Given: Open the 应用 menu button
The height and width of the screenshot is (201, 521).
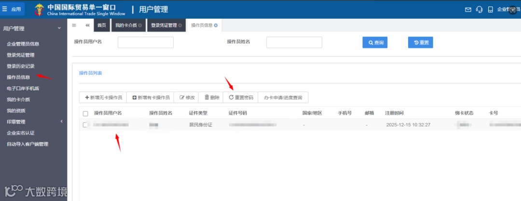Looking at the screenshot, I should click(x=12, y=9).
